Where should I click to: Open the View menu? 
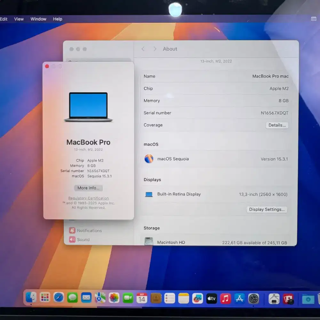point(19,19)
